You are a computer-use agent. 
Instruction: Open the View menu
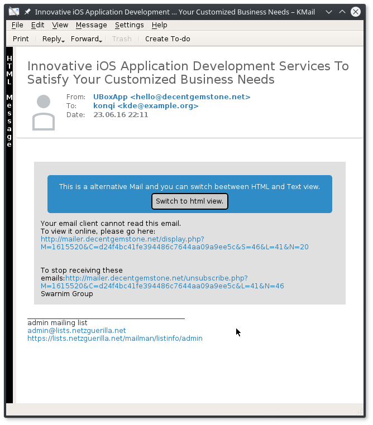pyautogui.click(x=60, y=25)
